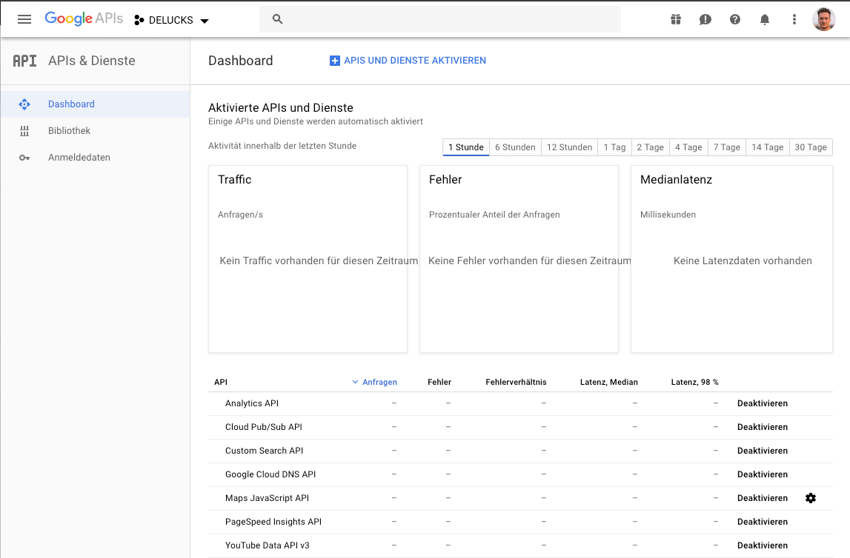Click the Dashboard sidebar icon

click(x=24, y=104)
